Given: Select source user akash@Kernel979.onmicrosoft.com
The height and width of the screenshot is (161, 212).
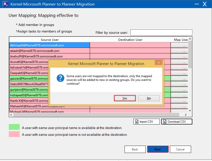Looking at the screenshot, I should point(49,51).
